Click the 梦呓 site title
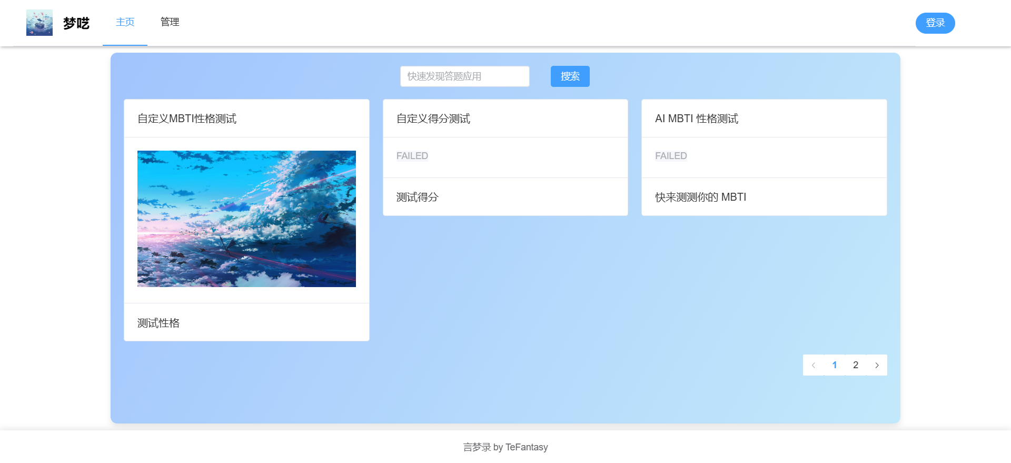 [76, 23]
